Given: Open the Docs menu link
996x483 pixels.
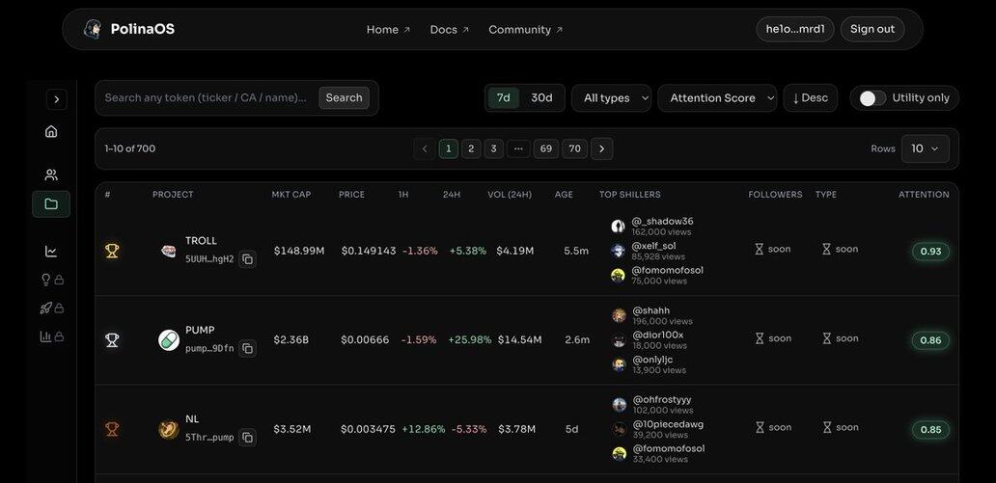Looking at the screenshot, I should coord(449,30).
